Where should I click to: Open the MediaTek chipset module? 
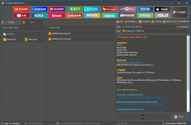click(92, 15)
